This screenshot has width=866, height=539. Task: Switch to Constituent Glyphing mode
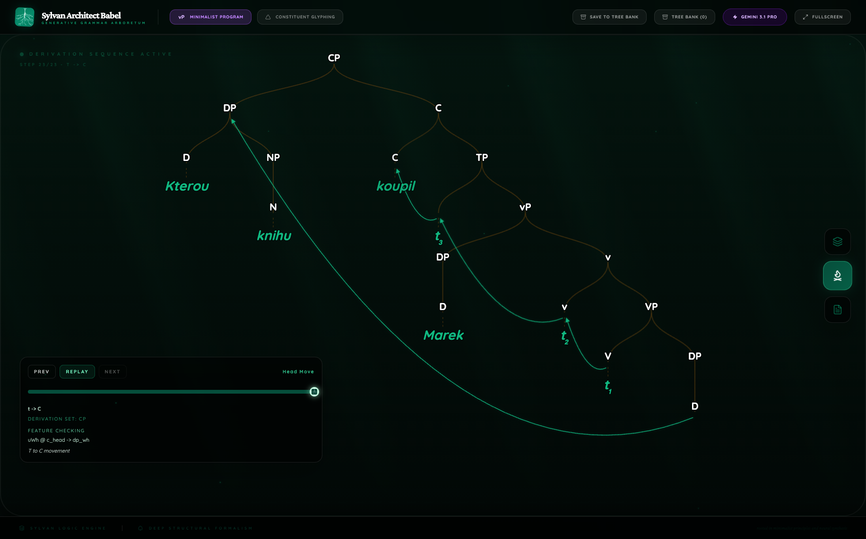tap(300, 17)
